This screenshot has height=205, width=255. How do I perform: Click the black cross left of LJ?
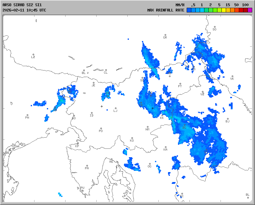(102, 106)
